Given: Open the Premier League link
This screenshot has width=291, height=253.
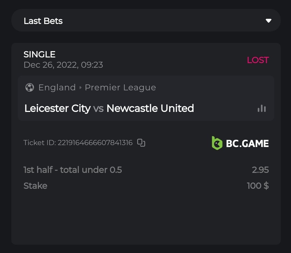Looking at the screenshot, I should pos(120,87).
